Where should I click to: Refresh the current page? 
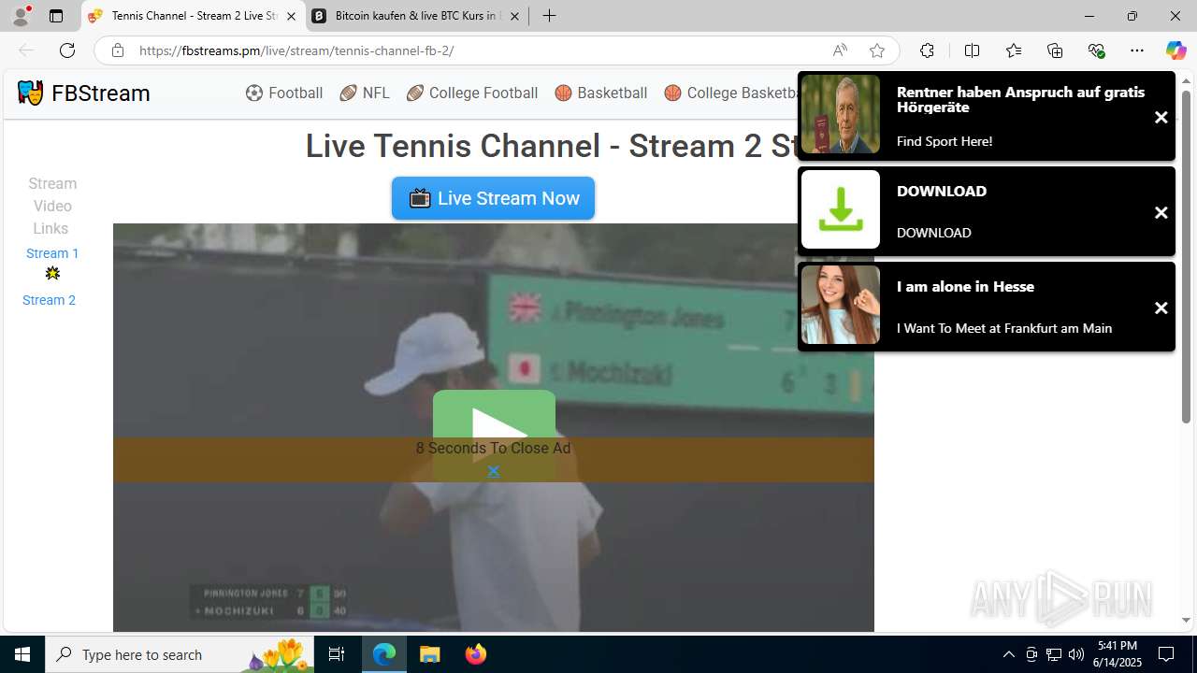tap(67, 50)
